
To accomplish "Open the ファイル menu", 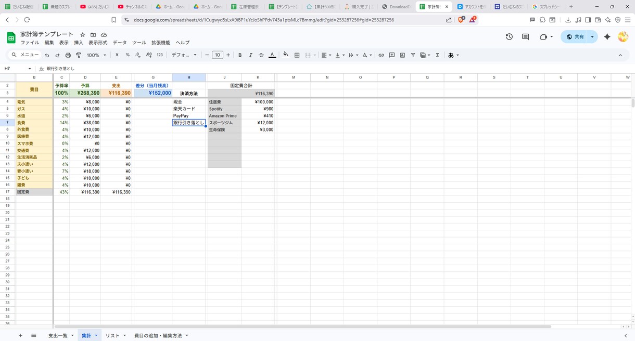I will [x=30, y=43].
